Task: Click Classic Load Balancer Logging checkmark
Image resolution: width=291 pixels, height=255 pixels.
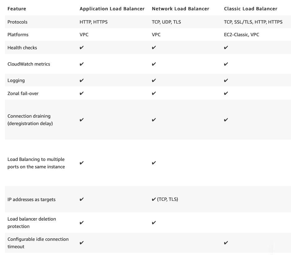Action: pyautogui.click(x=226, y=80)
